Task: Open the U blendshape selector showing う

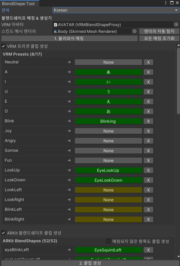Action: 108,92
